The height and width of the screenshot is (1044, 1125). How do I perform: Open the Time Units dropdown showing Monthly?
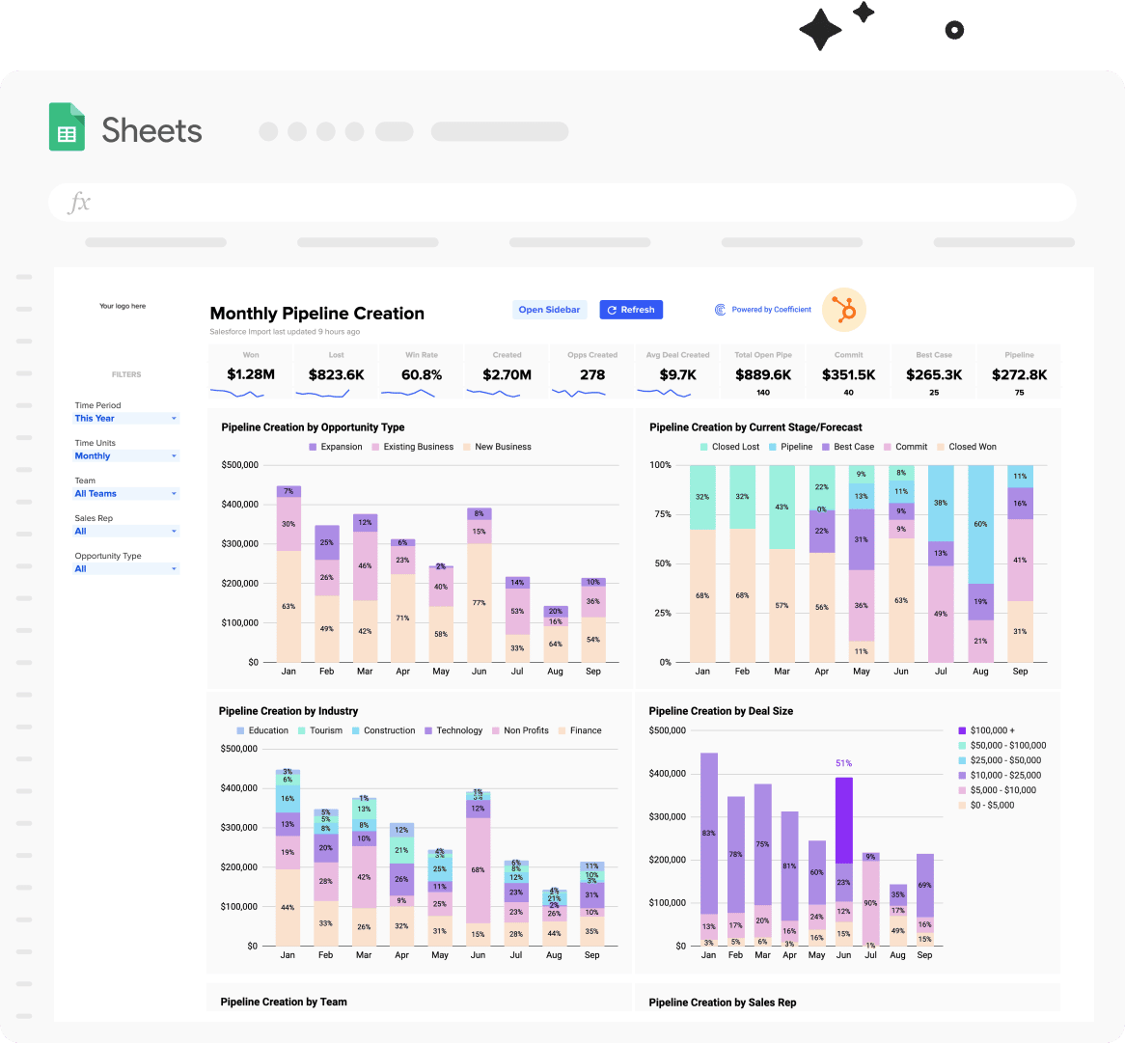pos(126,456)
